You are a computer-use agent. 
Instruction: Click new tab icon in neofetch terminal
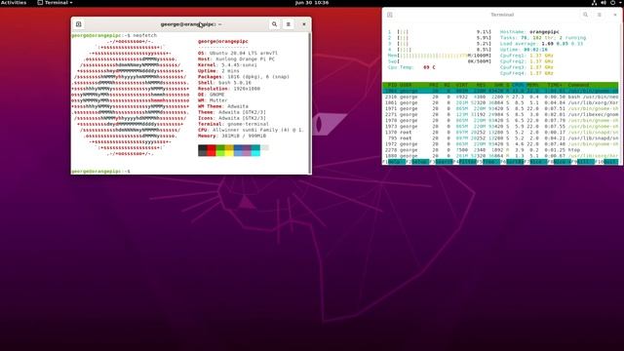pos(79,24)
